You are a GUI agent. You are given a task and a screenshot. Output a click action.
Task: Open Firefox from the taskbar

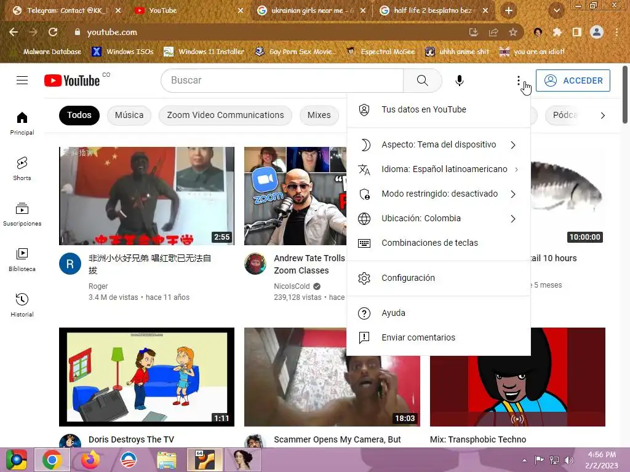(x=90, y=460)
